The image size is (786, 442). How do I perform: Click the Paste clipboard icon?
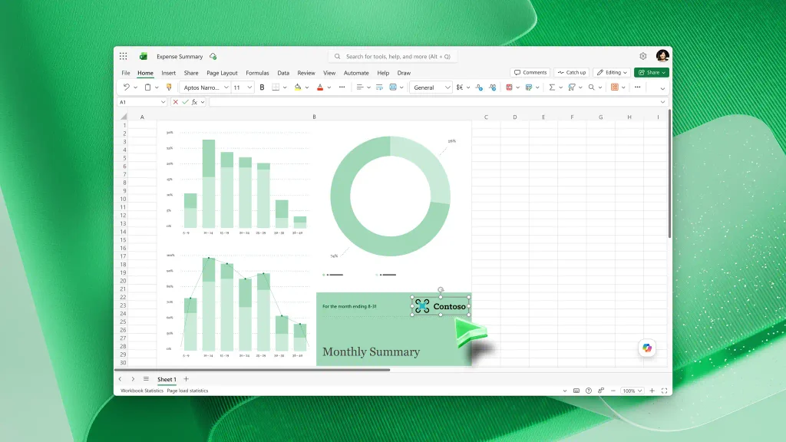coord(147,87)
